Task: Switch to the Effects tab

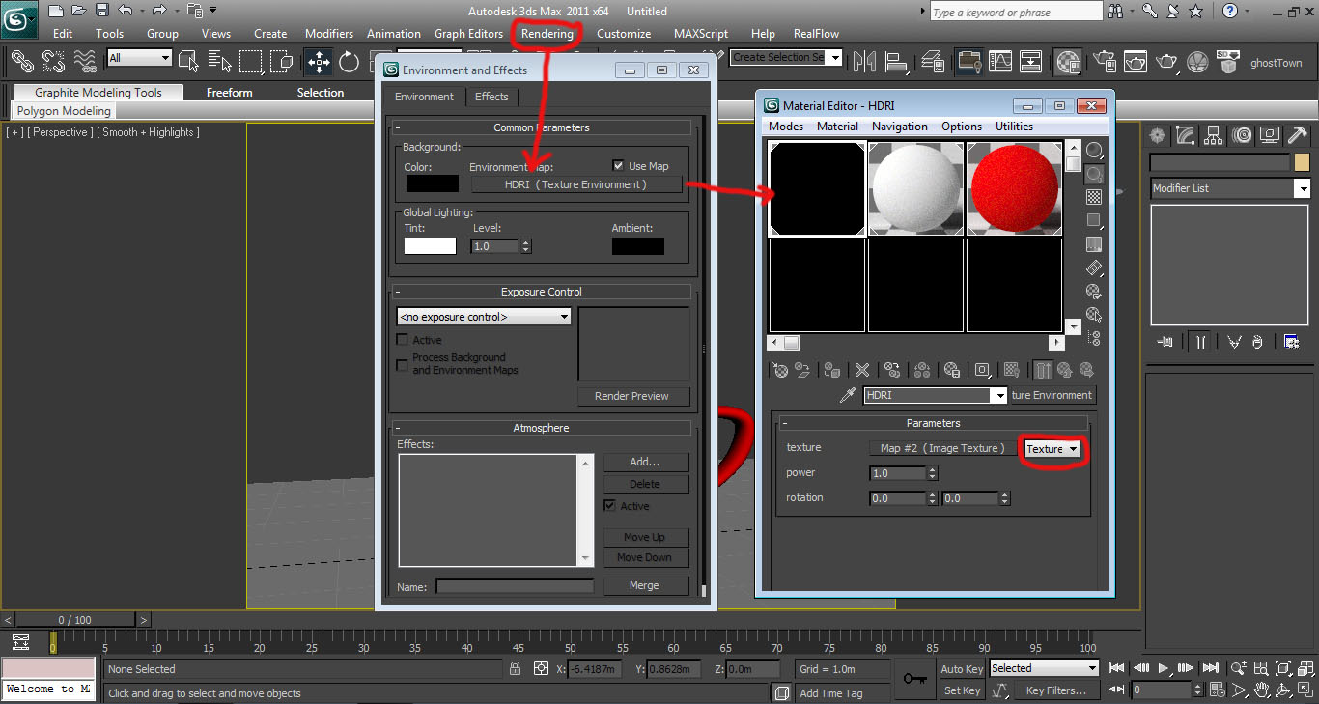Action: pyautogui.click(x=491, y=97)
